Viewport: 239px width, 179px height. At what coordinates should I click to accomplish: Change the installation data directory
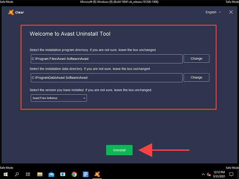coord(196,78)
